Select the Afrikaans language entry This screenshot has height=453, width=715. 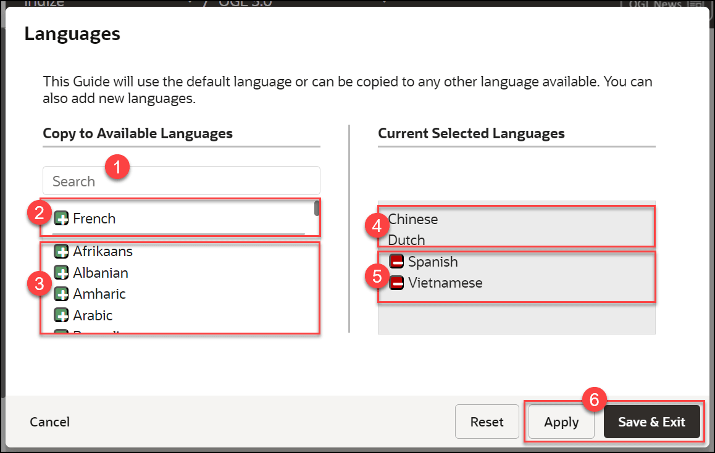pos(103,251)
